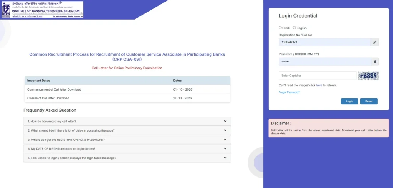393x188 pixels.
Task: Click 'here' to refresh captcha
Action: [319, 85]
